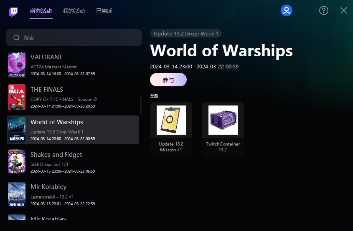
Task: Click World of Warships list date ending 00:59
Action: pos(63,139)
